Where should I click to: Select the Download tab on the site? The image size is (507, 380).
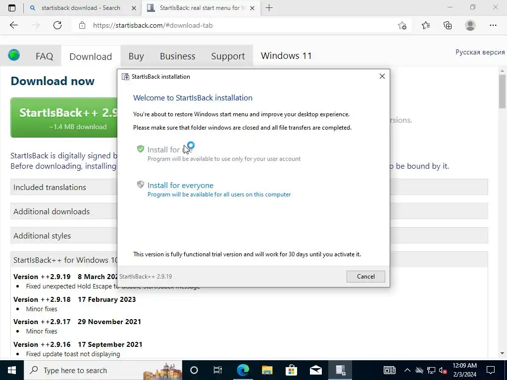coord(91,56)
